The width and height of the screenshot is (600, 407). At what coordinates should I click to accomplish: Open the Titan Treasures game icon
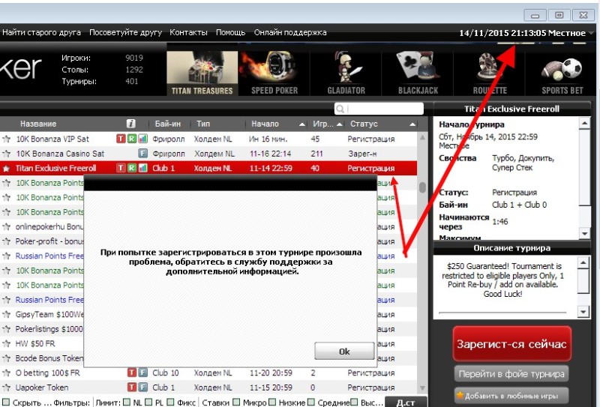pyautogui.click(x=202, y=73)
